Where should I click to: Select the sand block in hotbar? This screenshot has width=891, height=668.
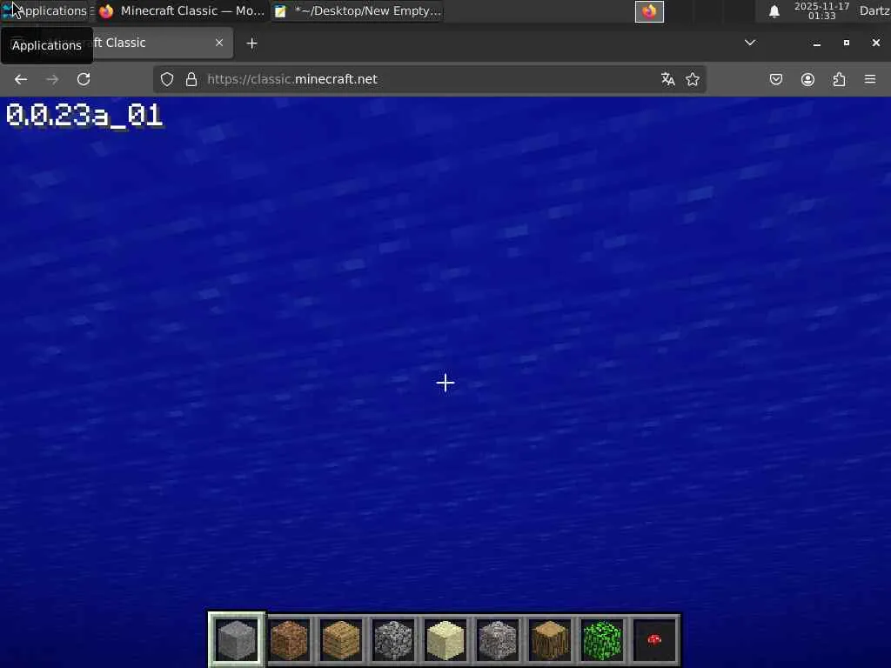445,639
